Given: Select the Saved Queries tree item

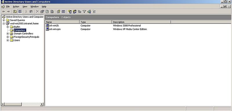Looking at the screenshot, I should [x=17, y=20].
